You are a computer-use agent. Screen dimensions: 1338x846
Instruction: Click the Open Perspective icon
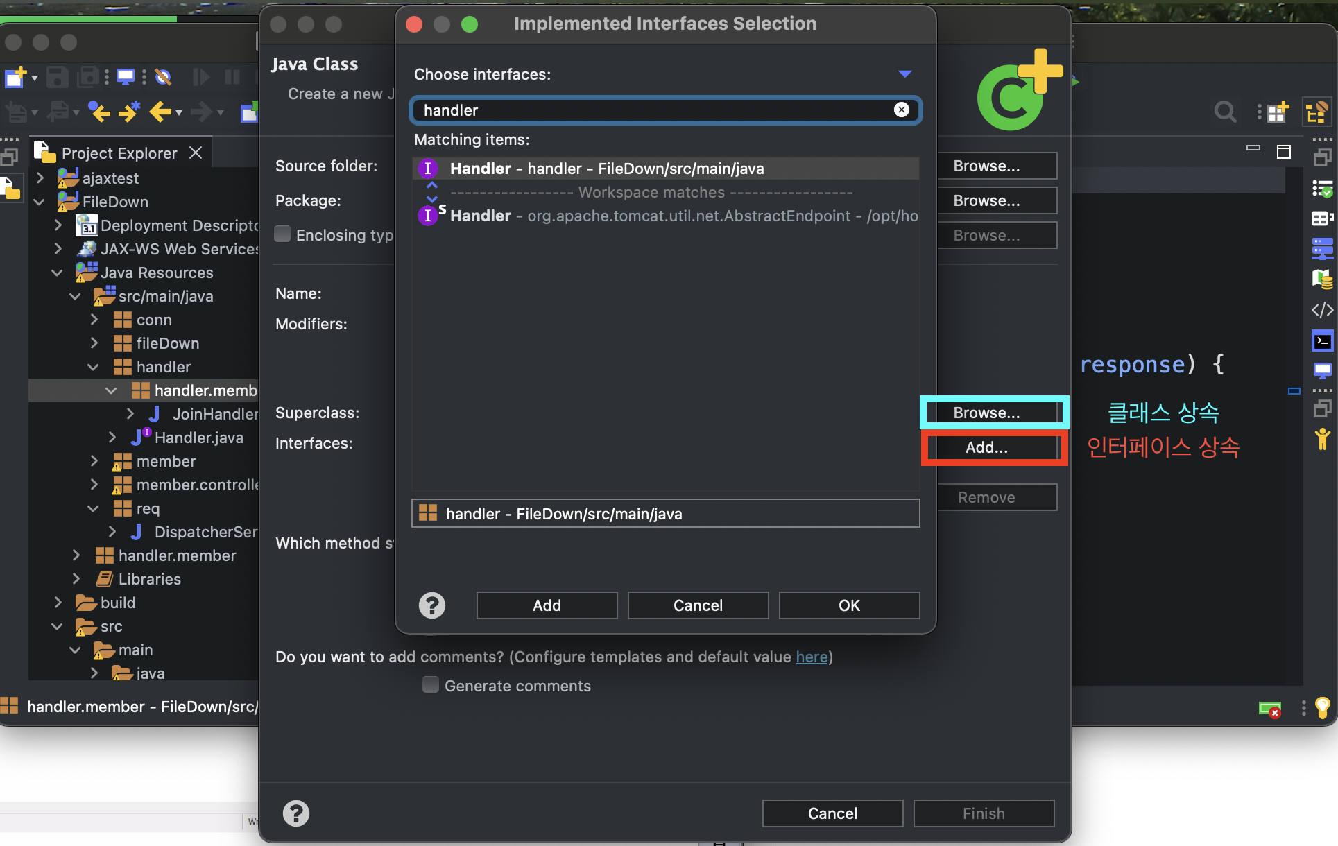(1277, 112)
